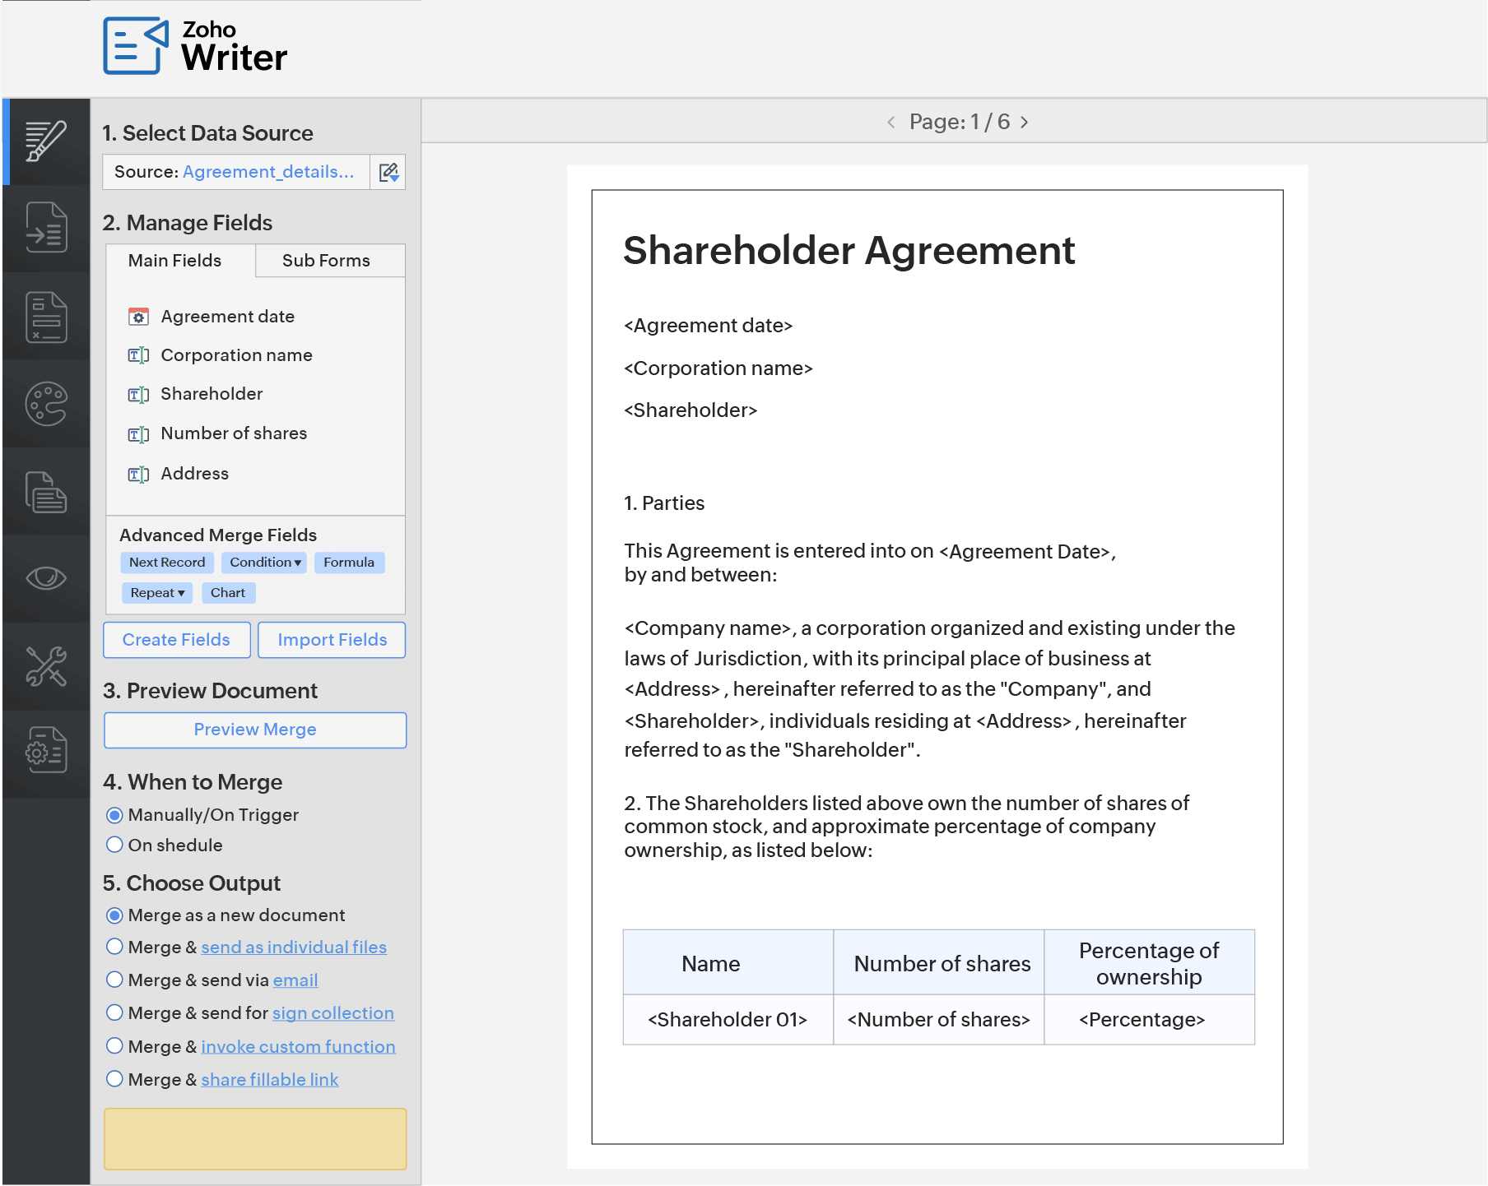This screenshot has height=1186, width=1488.
Task: Select the On schedule radio option
Action: [115, 845]
